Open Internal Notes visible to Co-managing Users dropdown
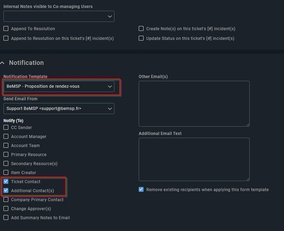Screen dimensions: 284x231 coord(59,16)
